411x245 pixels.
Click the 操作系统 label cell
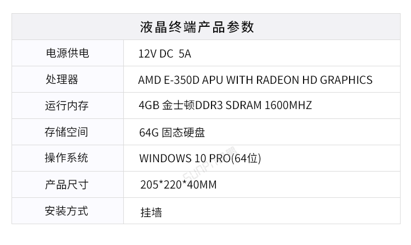66,158
